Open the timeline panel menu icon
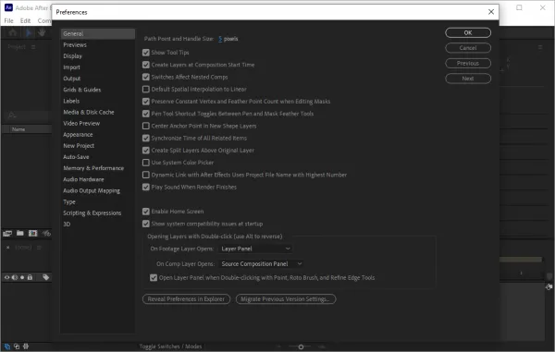The width and height of the screenshot is (555, 352). click(39, 248)
